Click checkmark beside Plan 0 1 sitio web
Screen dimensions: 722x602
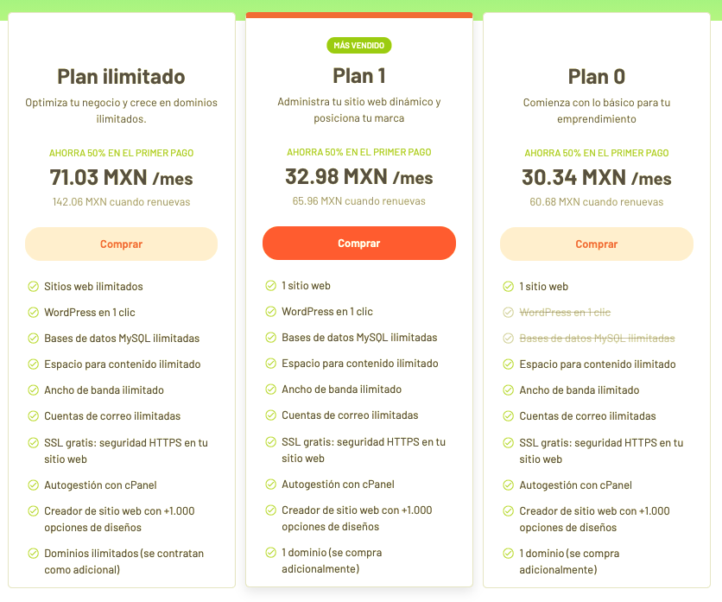coord(509,287)
